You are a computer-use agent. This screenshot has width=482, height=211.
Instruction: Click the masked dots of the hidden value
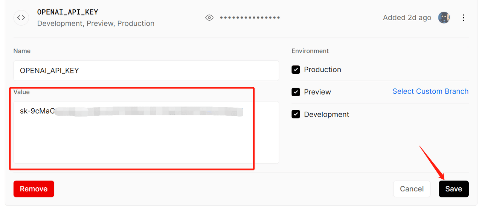[x=250, y=18]
